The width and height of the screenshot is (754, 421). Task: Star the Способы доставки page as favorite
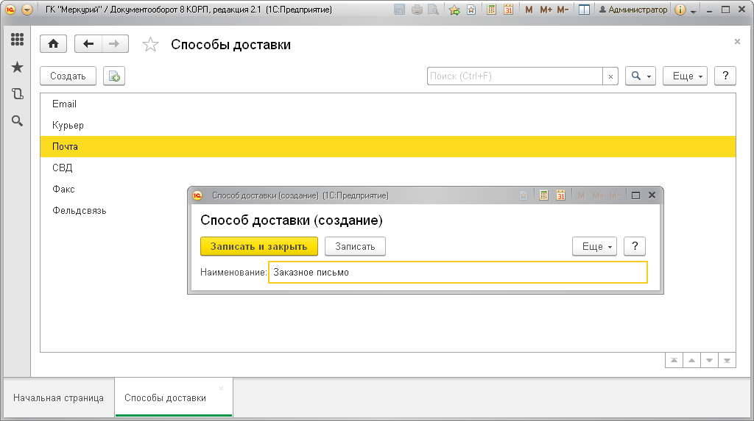click(150, 45)
